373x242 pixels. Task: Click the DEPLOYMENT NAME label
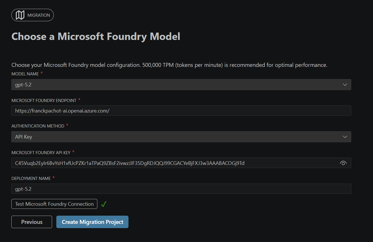click(x=31, y=179)
